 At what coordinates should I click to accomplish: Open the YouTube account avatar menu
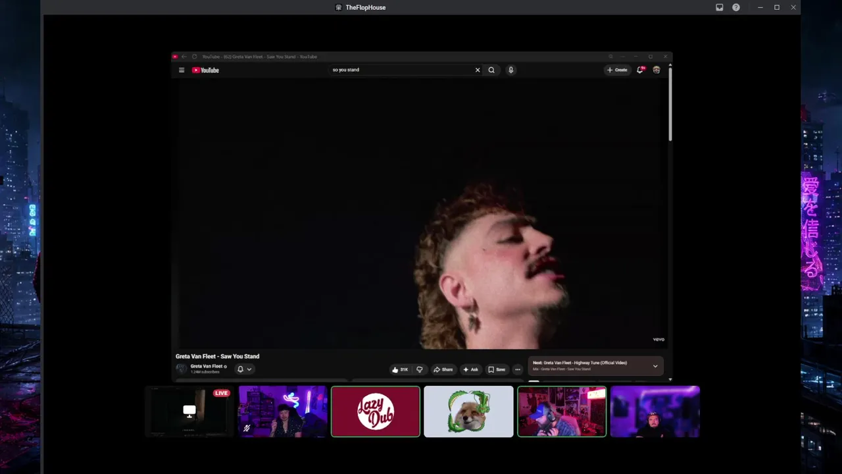pos(656,70)
